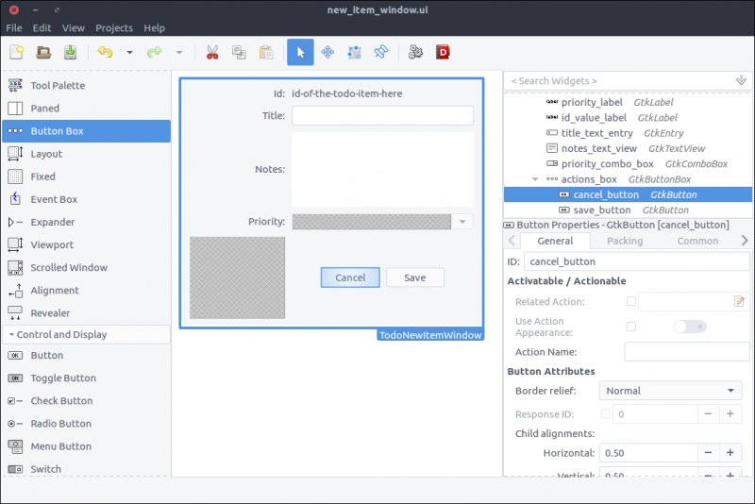Open the Projects menu
Screen dimensions: 755x504
(113, 28)
